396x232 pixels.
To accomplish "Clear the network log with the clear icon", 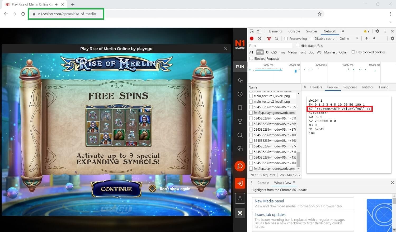I will 259,38.
